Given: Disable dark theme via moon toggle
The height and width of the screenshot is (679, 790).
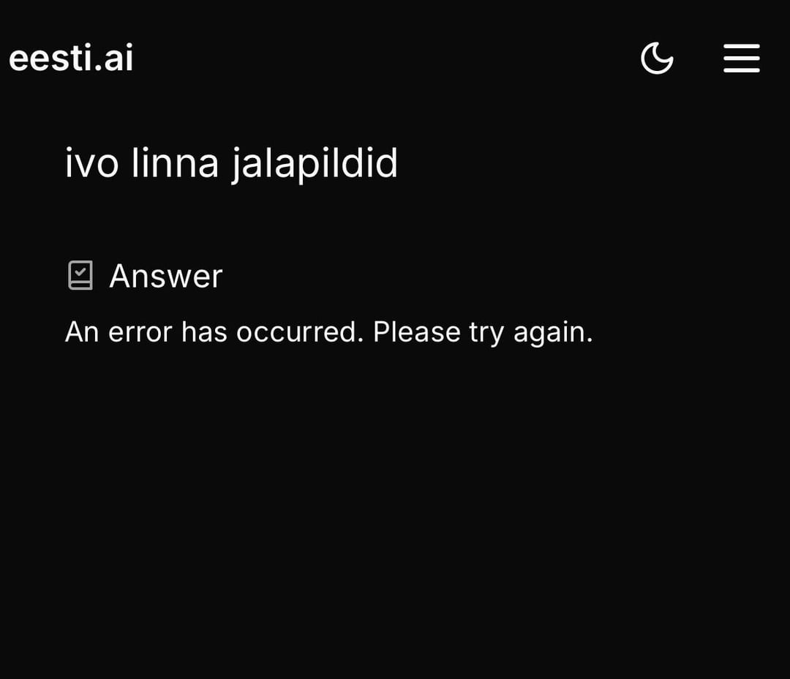Looking at the screenshot, I should click(x=657, y=59).
